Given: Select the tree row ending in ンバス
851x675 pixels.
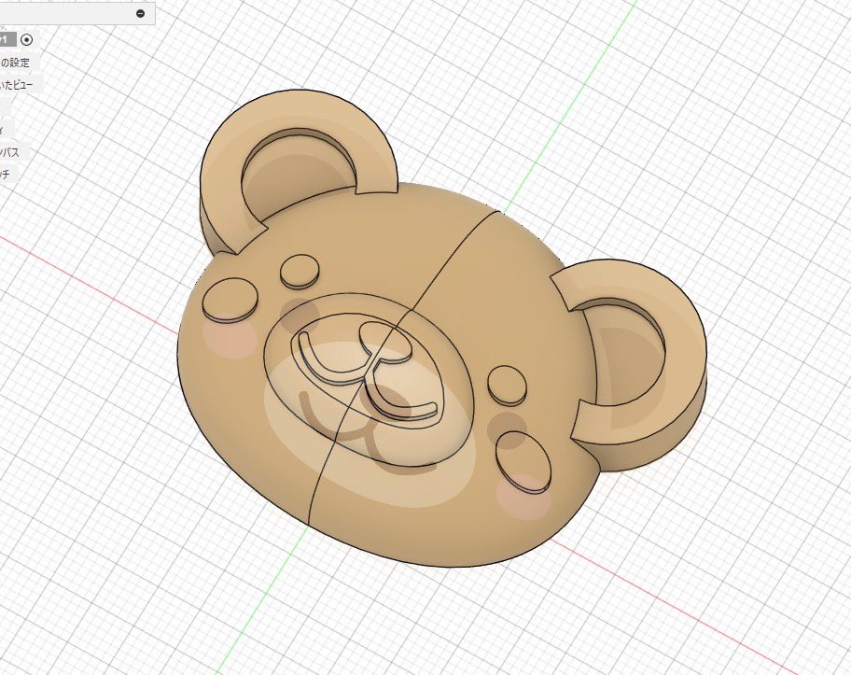Looking at the screenshot, I should (x=14, y=152).
